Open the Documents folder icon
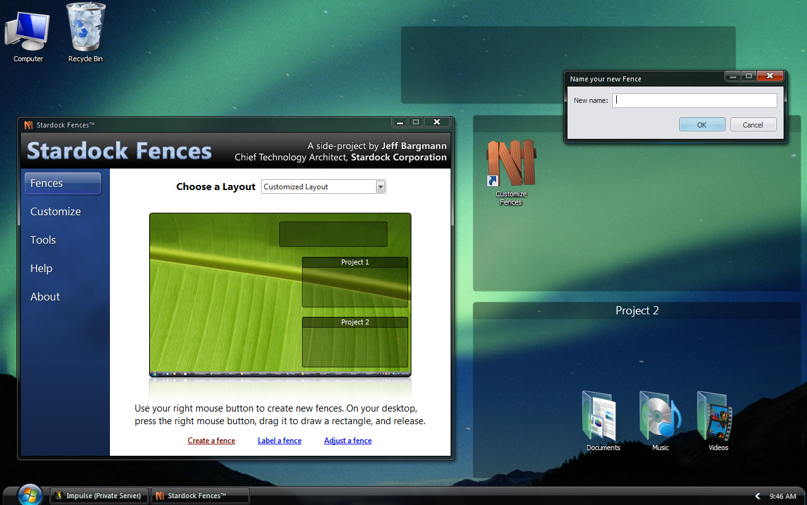 [x=603, y=421]
